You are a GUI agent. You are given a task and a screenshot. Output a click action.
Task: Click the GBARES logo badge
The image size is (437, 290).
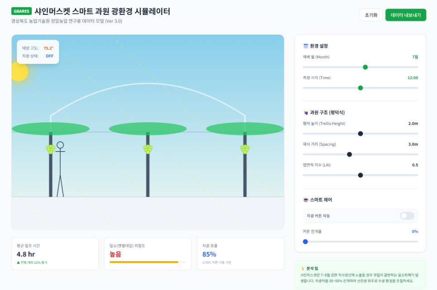(x=21, y=11)
